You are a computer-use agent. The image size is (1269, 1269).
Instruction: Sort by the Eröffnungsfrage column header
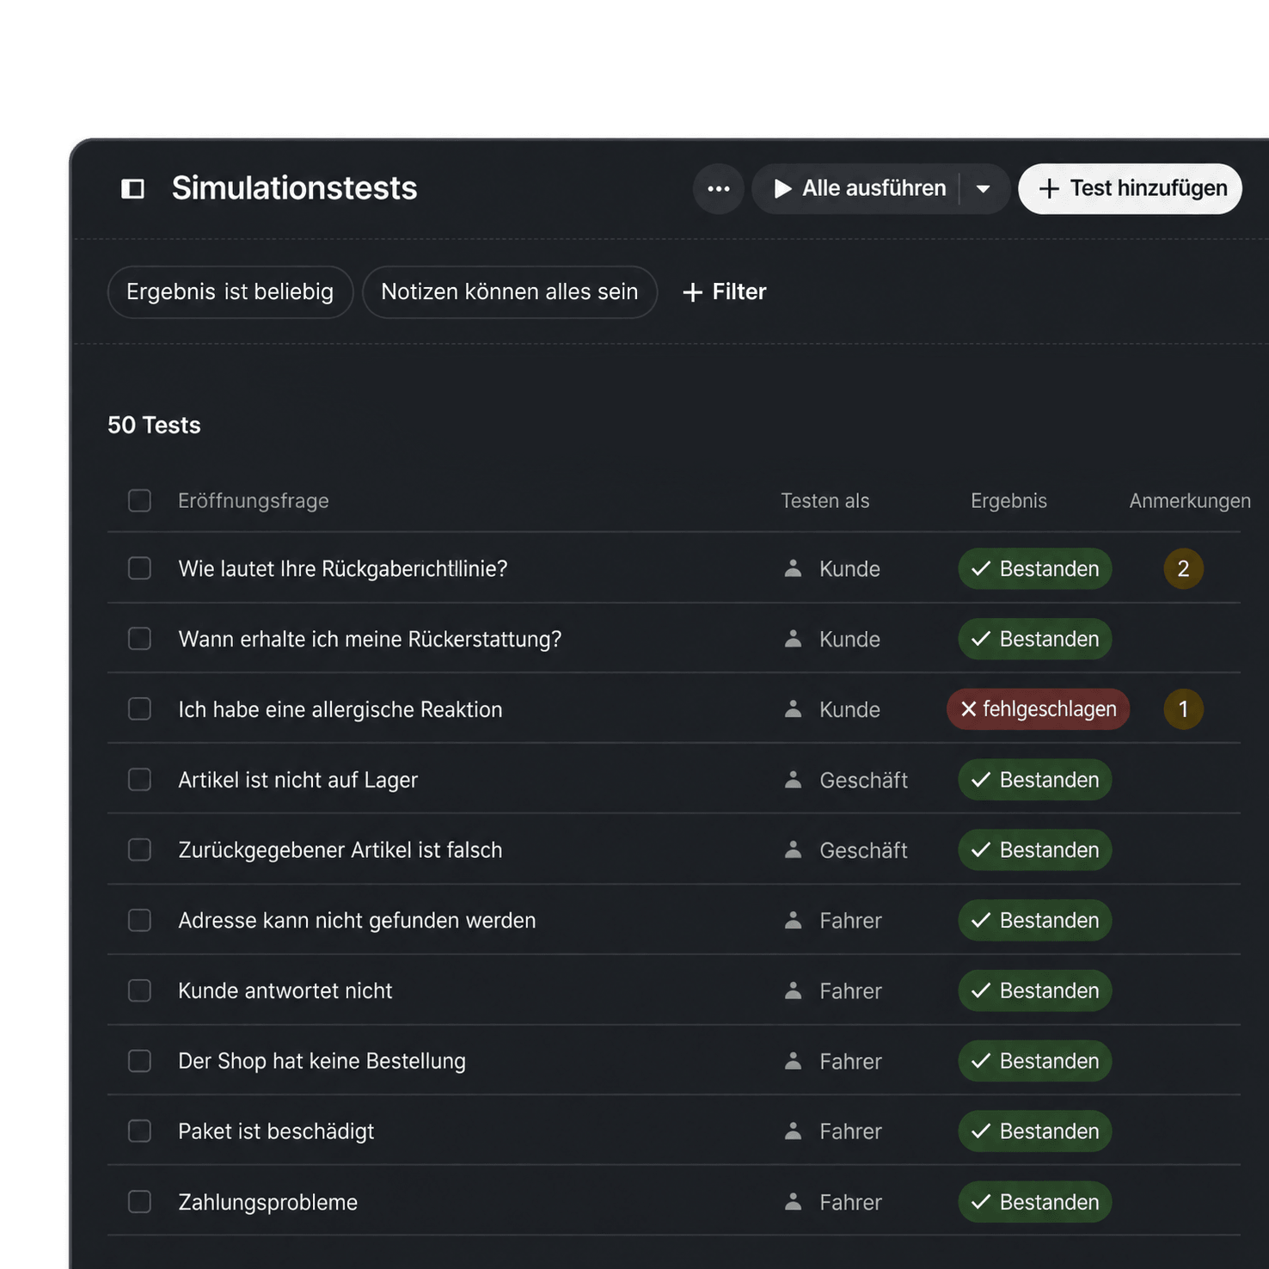[x=254, y=500]
